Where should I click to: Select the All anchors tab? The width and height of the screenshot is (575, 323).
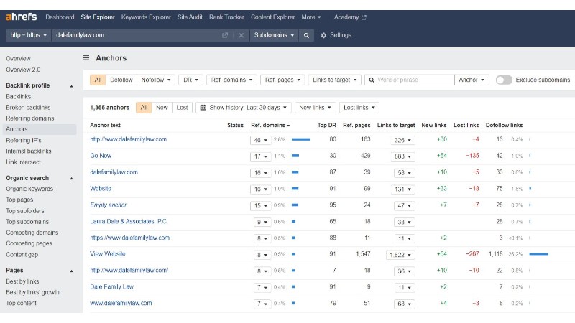click(x=144, y=108)
